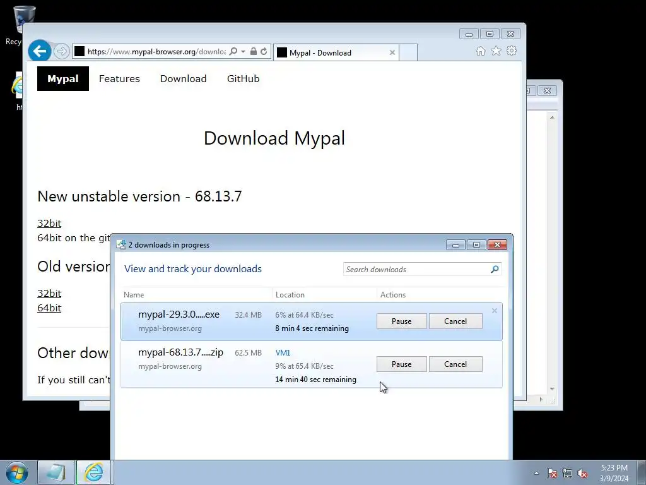Remove mypal-29.3.0 entry with its X
Screen dimensions: 646x485
pyautogui.click(x=495, y=311)
